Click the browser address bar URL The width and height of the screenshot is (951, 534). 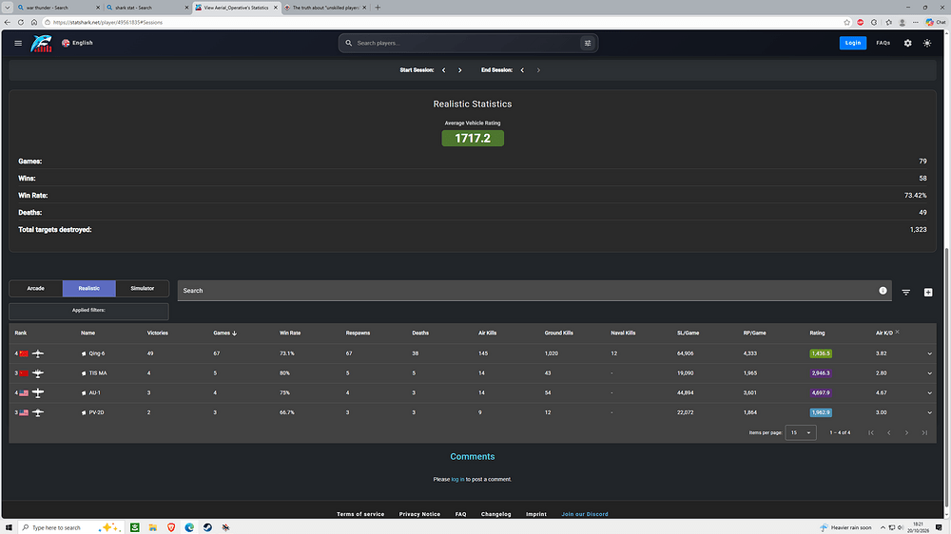tap(108, 23)
